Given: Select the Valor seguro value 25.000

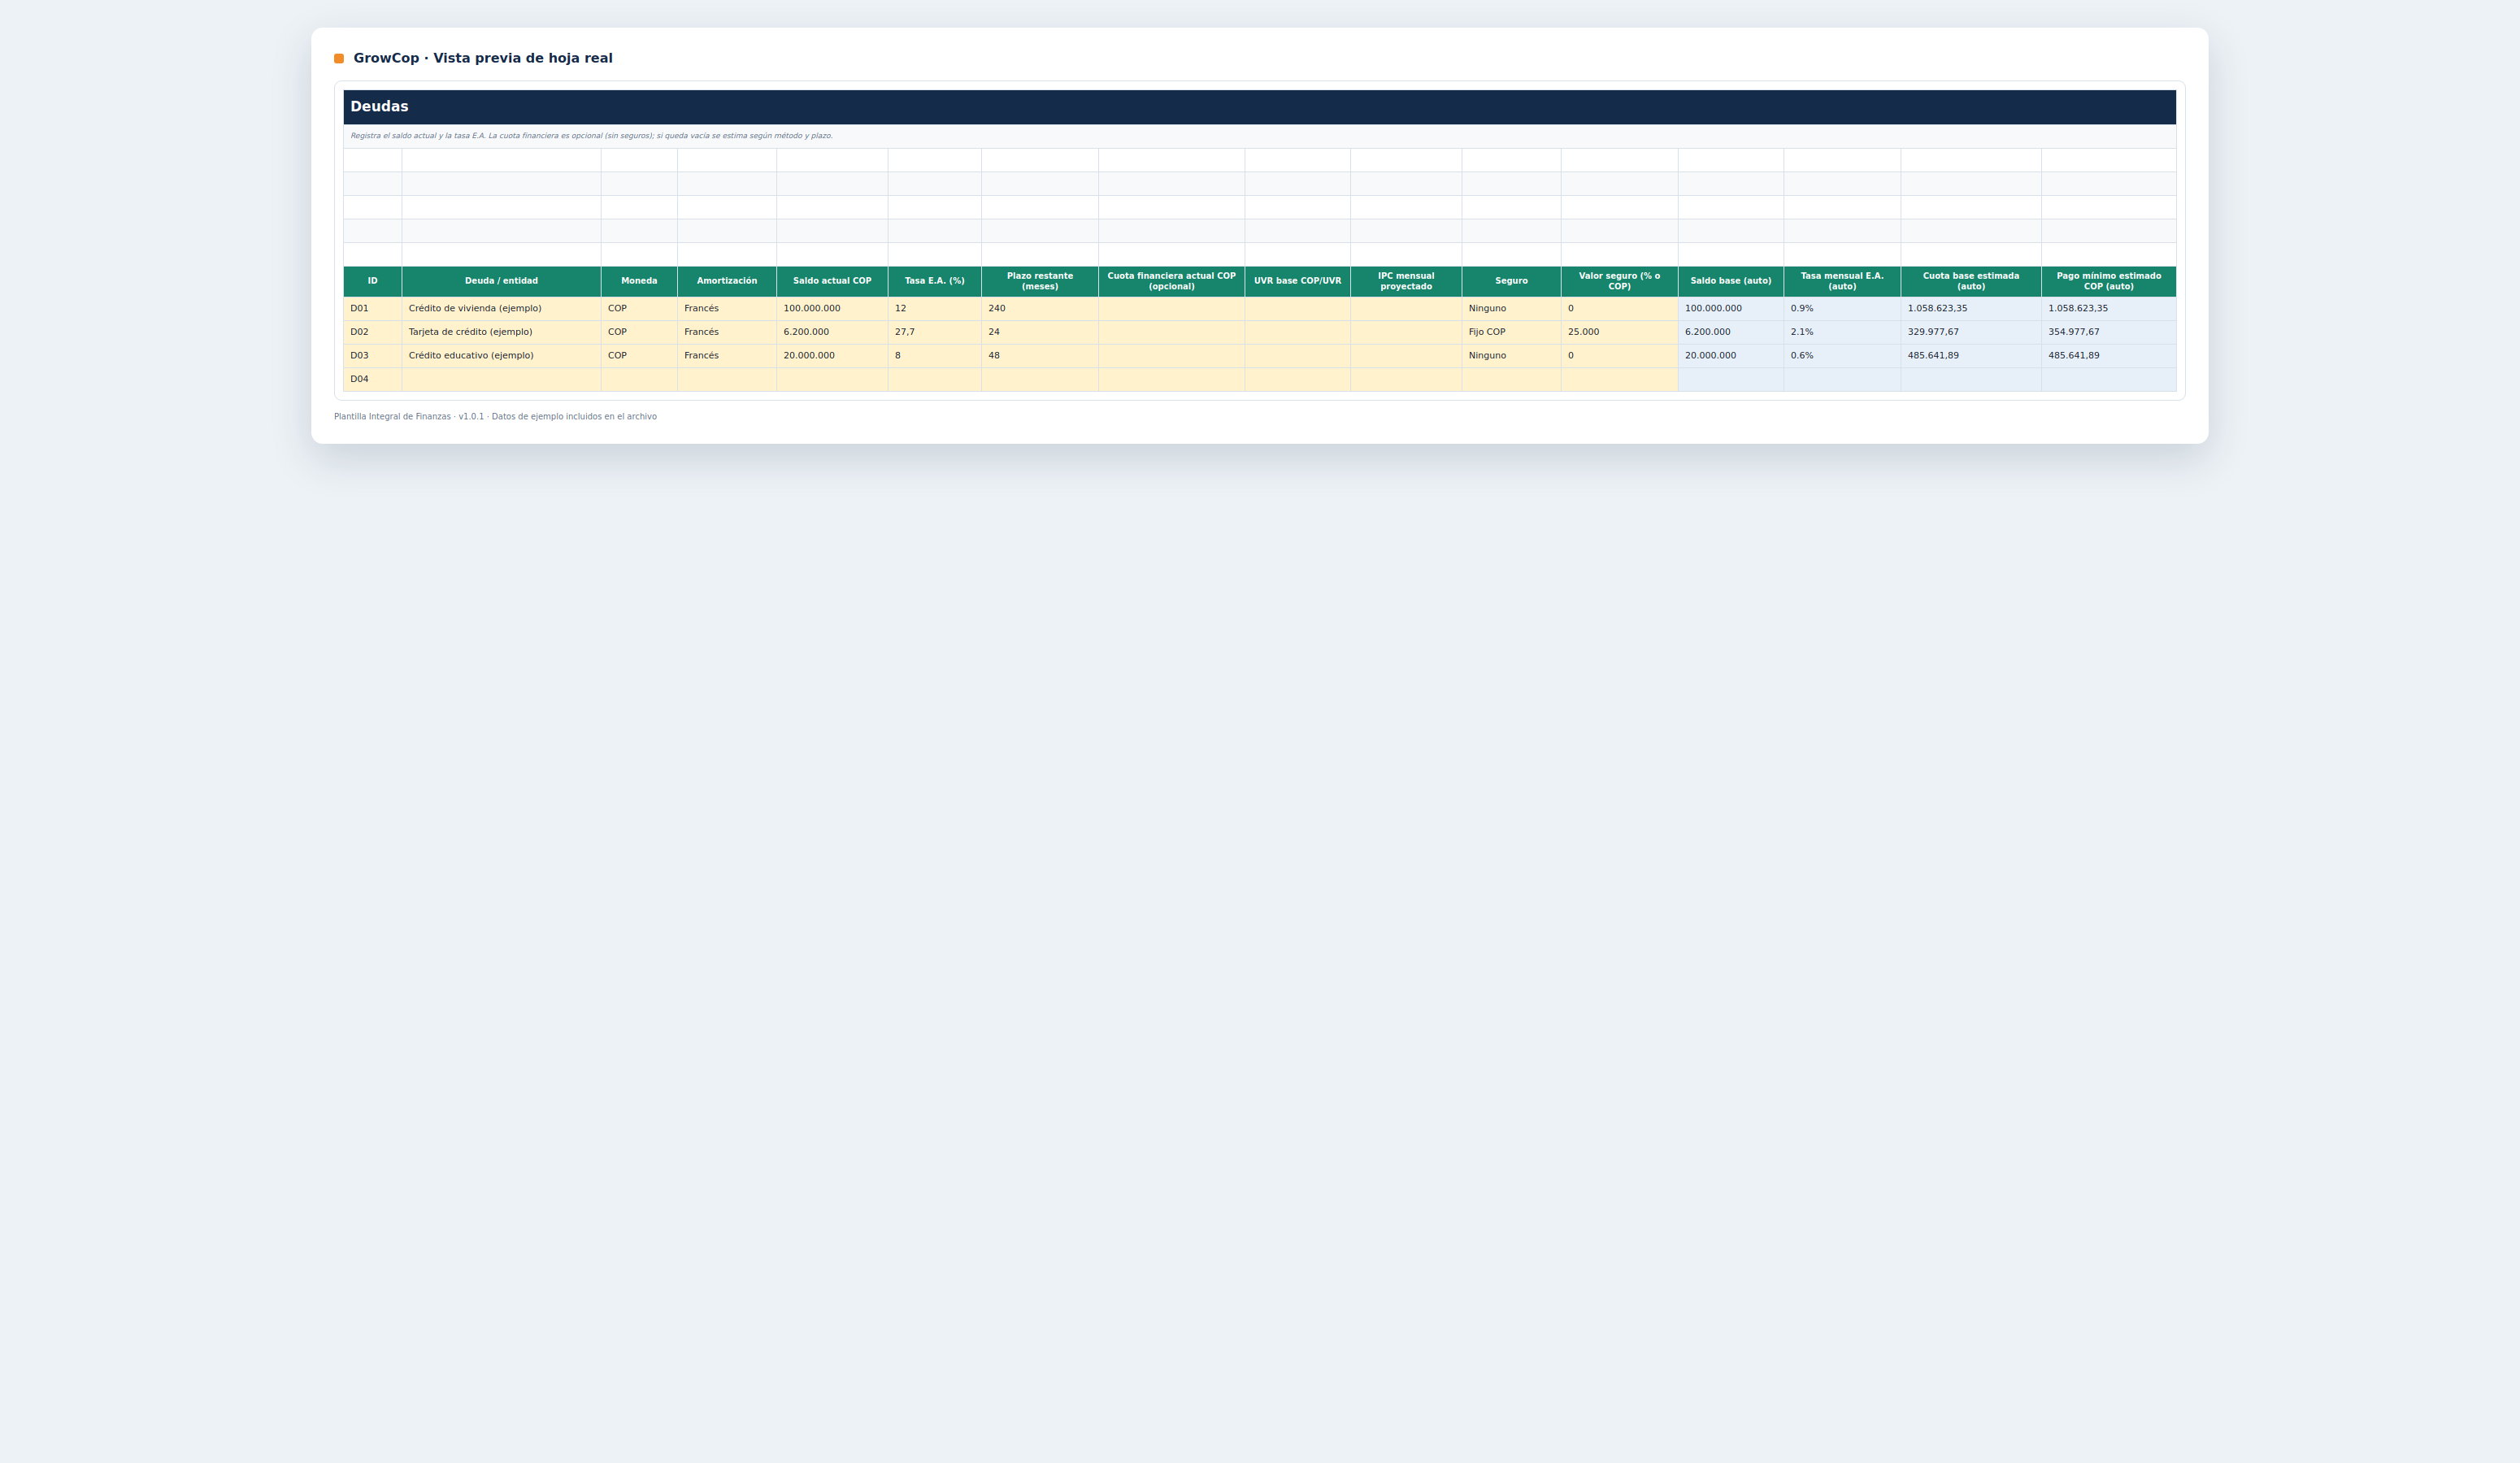Looking at the screenshot, I should coord(1619,332).
